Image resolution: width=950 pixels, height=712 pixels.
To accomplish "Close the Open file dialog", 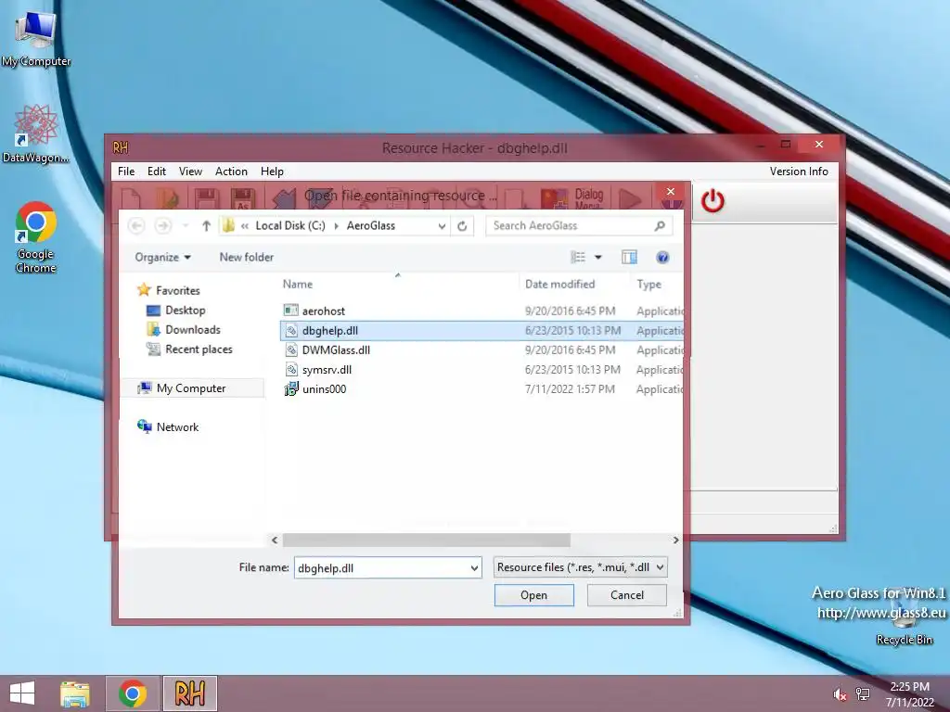I will 670,191.
